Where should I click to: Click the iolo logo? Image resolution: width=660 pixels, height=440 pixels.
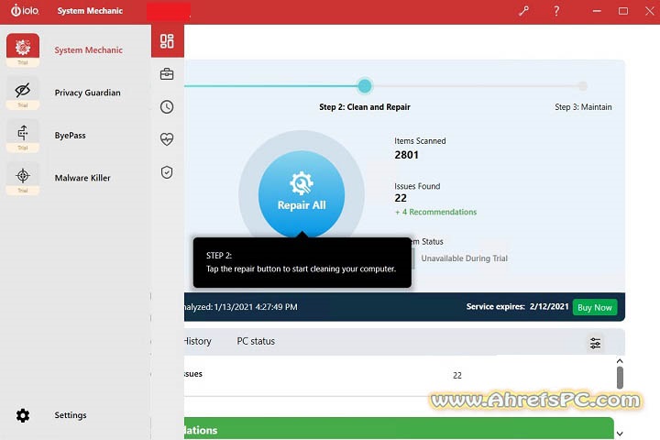click(x=25, y=10)
